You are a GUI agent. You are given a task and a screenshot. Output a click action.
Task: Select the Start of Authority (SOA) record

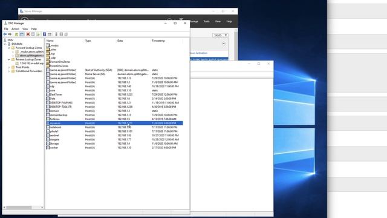point(114,70)
